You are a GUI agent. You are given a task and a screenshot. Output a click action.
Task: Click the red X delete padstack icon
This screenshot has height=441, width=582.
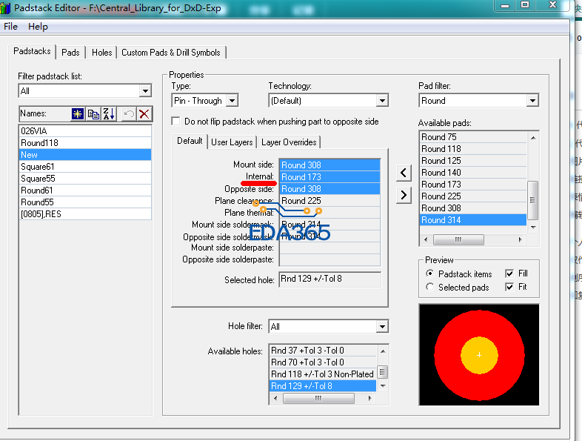[x=144, y=114]
